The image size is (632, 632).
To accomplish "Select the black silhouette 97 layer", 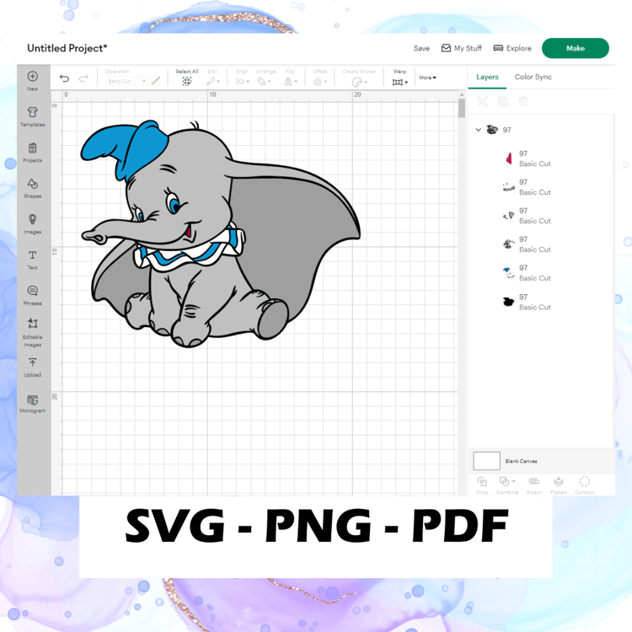I will [540, 302].
